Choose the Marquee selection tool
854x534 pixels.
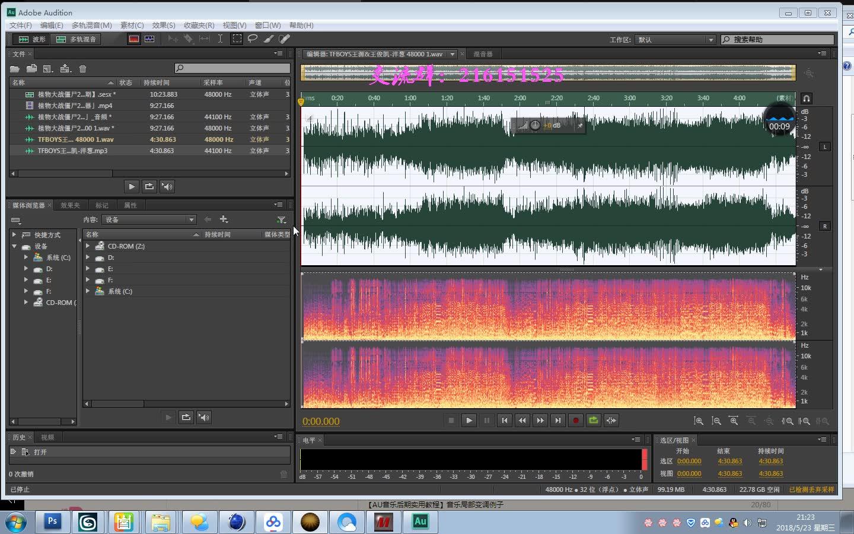[x=237, y=39]
